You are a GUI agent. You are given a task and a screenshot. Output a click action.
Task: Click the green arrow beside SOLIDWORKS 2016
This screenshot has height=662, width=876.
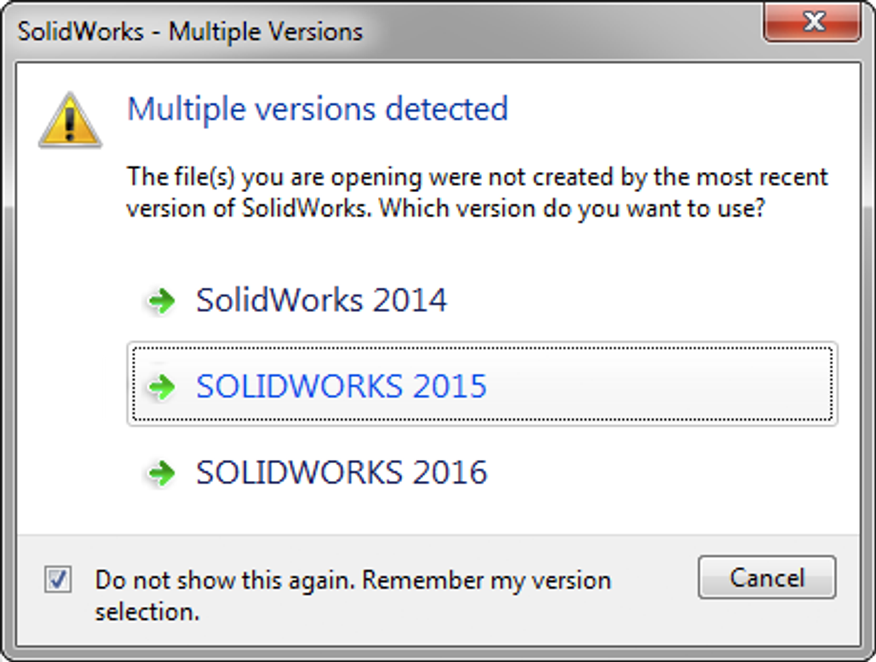[x=161, y=473]
